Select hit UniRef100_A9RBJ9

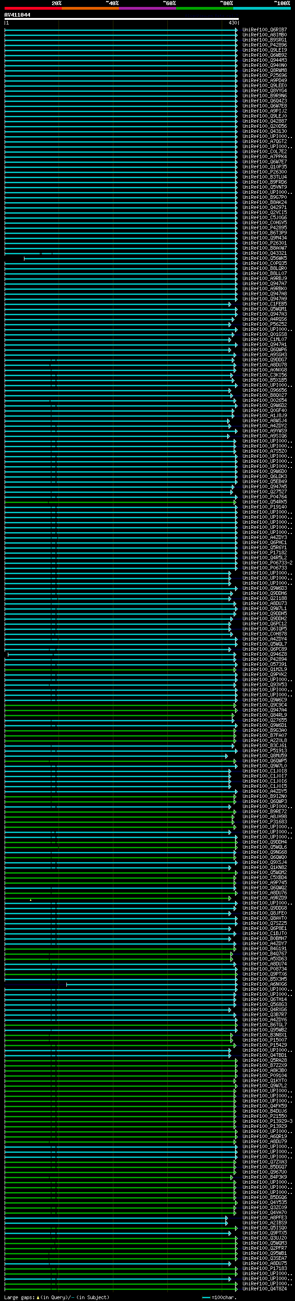click(x=264, y=278)
